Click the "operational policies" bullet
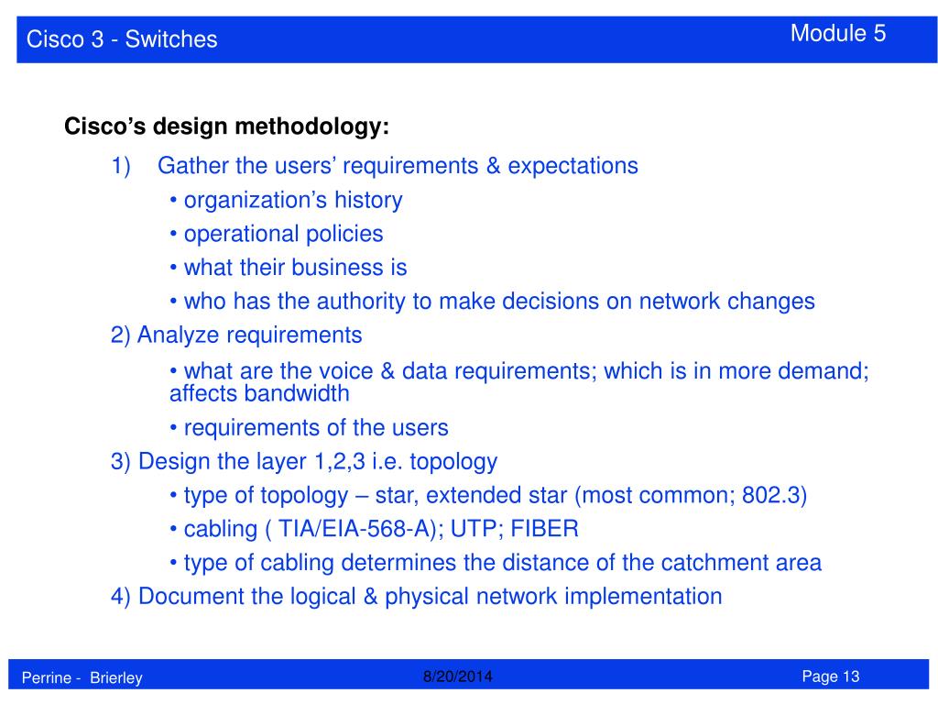Screen dimensions: 938x704 point(282,234)
